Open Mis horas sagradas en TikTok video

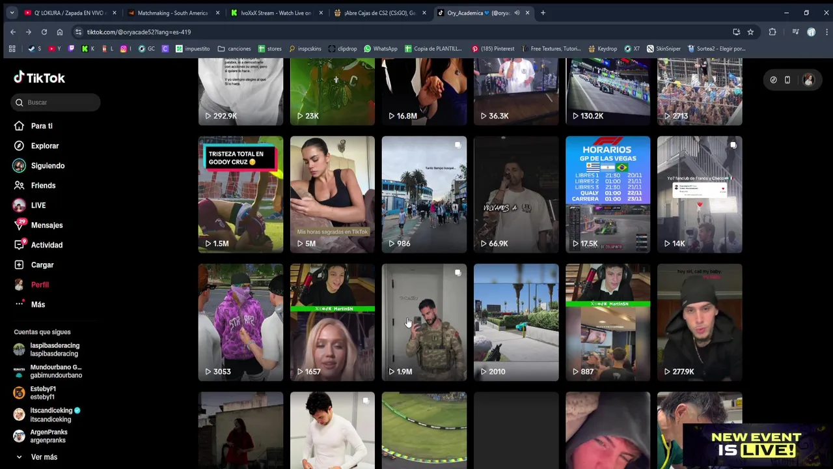pos(333,194)
